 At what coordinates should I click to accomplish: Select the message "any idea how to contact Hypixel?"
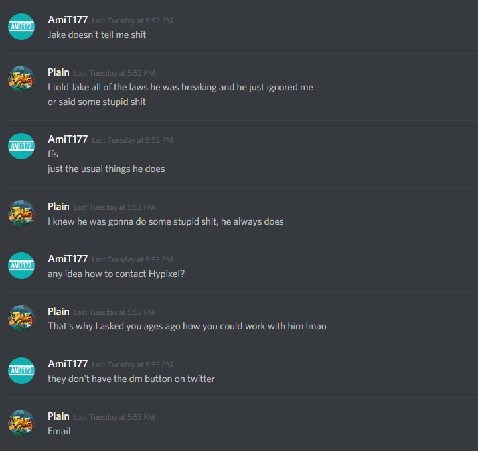(116, 274)
